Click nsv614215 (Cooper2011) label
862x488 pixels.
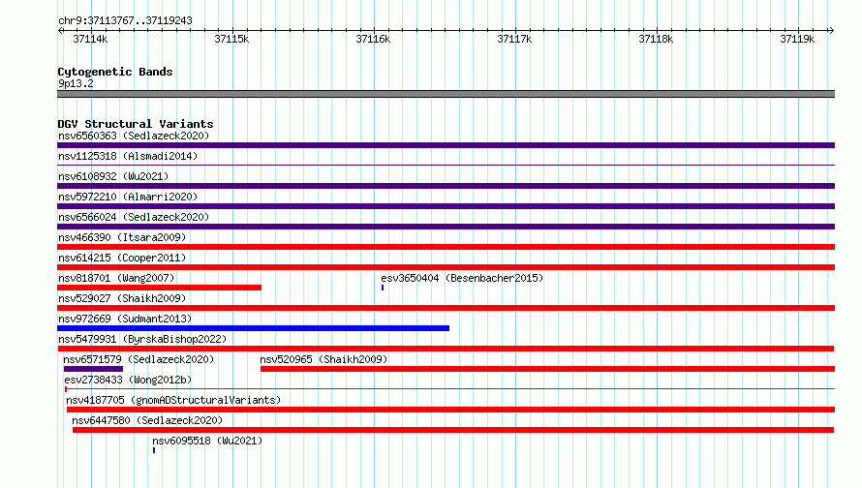(122, 258)
